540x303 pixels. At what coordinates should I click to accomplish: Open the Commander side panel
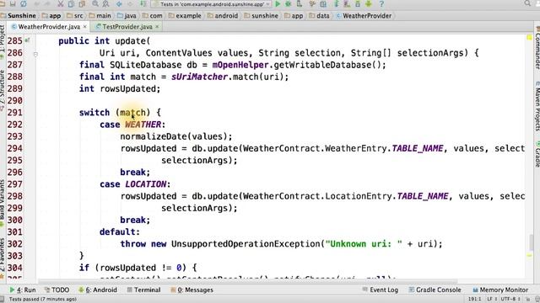click(537, 48)
